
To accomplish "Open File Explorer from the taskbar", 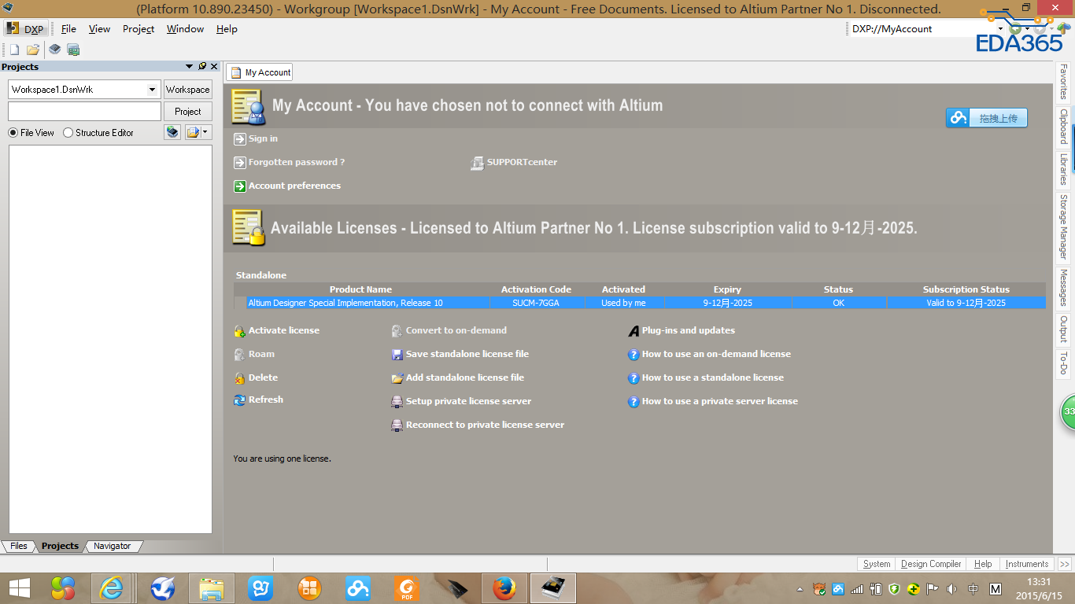I will click(211, 588).
